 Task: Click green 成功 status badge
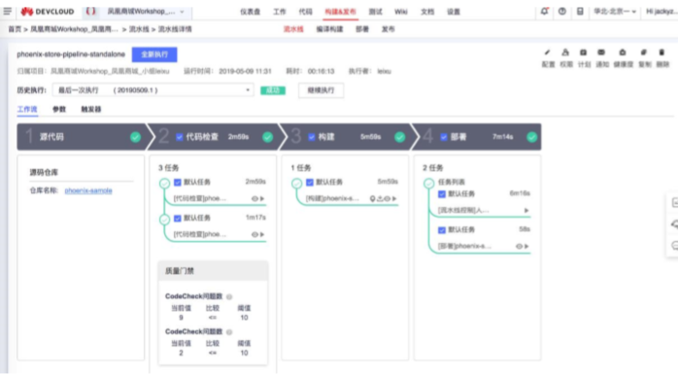[x=273, y=90]
